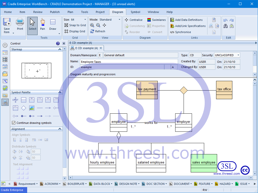Open the Publish ribbon tab

click(x=55, y=12)
